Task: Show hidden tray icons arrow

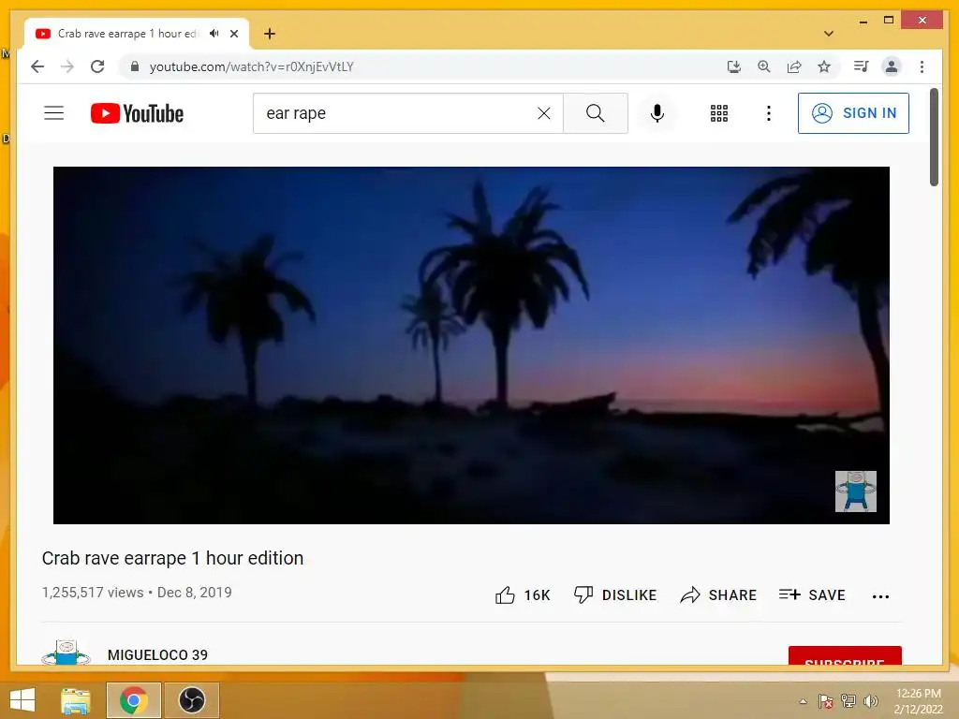Action: (x=803, y=701)
